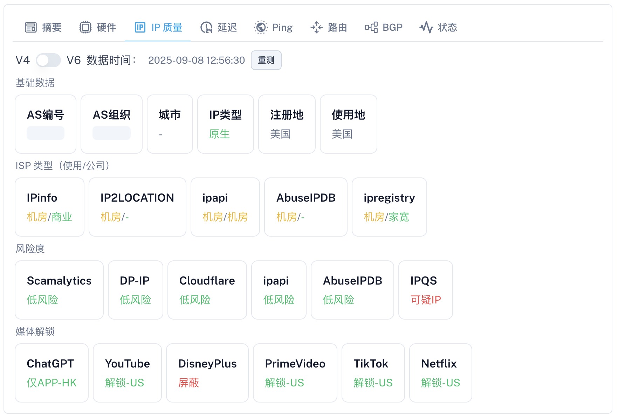The height and width of the screenshot is (420, 618).
Task: Click the ChatGPT 仅APP-HK card
Action: point(51,372)
